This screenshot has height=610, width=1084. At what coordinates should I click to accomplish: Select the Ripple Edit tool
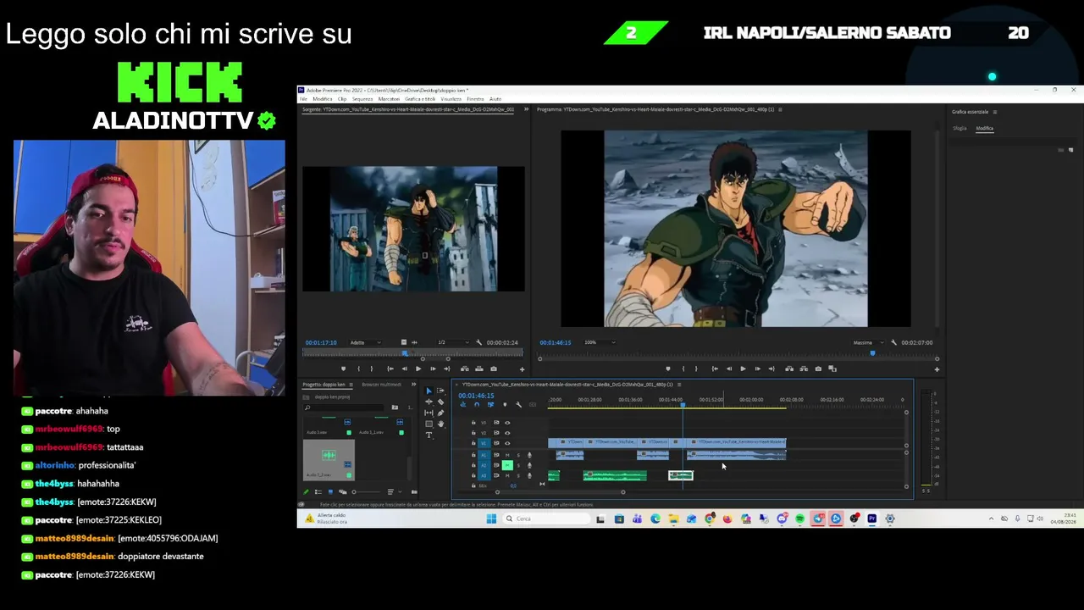[429, 402]
